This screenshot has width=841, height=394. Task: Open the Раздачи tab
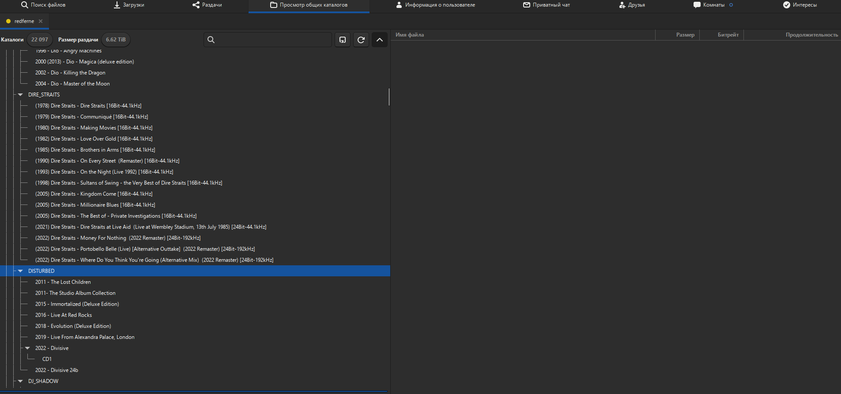pos(207,5)
